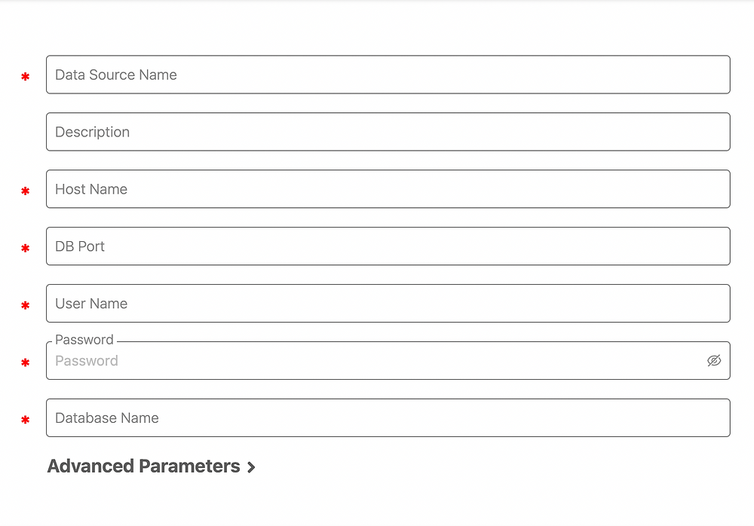Click the required marker next to User Name
Screen dimensions: 754x526
pyautogui.click(x=26, y=306)
